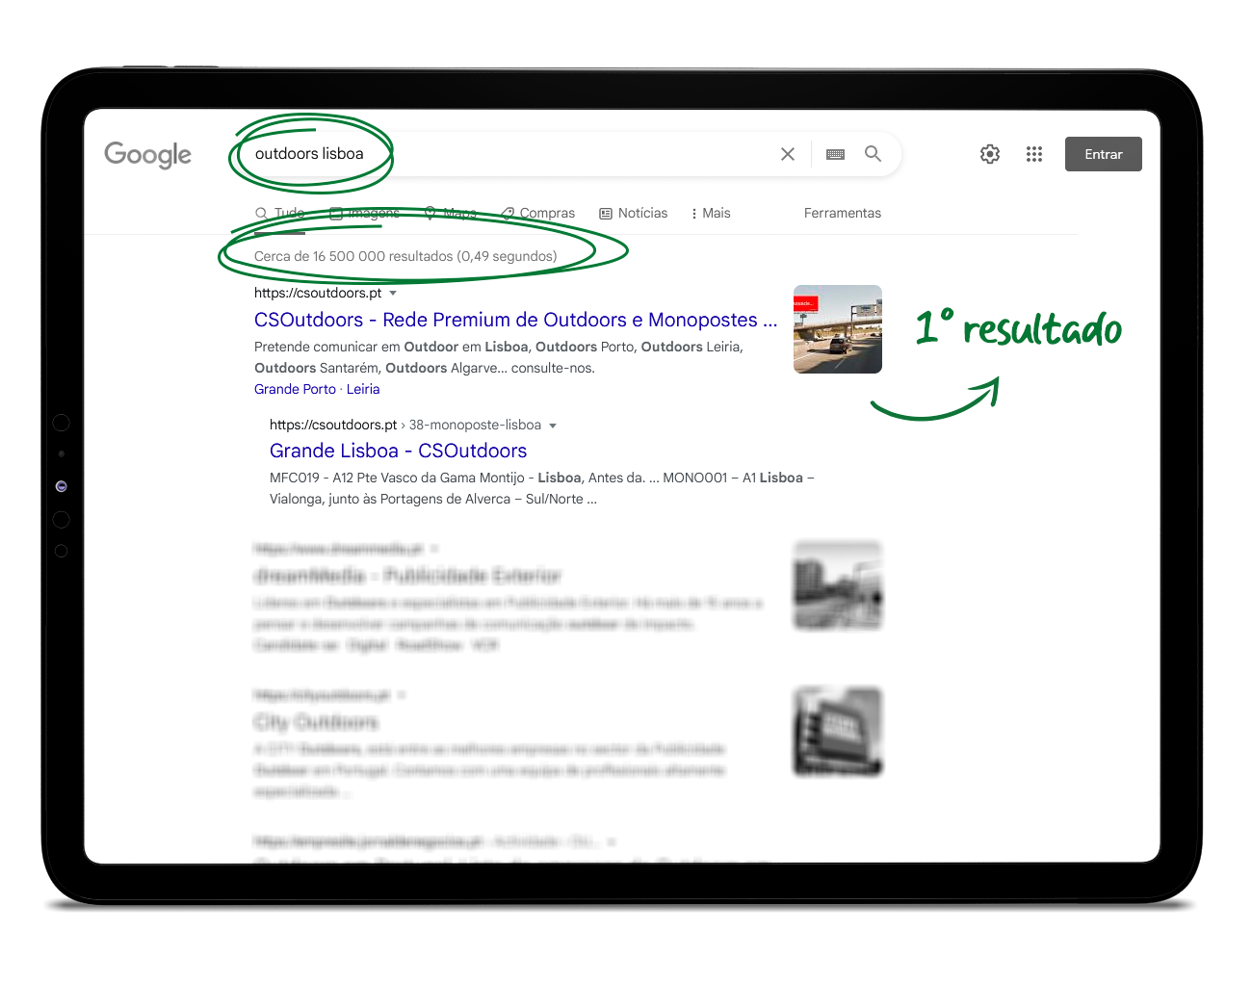
Task: Switch to the Notícias tab
Action: point(634,213)
